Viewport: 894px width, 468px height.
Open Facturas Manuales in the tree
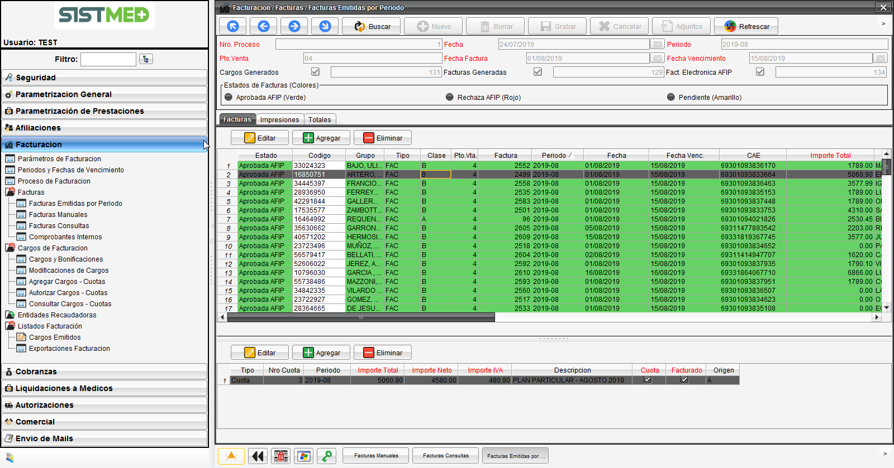58,215
